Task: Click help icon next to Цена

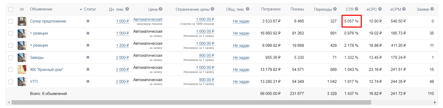Action: coord(161,9)
